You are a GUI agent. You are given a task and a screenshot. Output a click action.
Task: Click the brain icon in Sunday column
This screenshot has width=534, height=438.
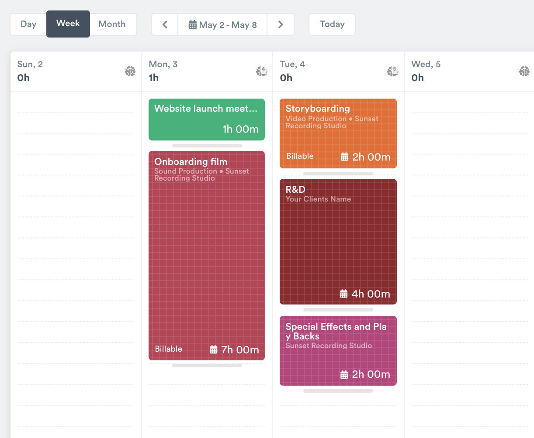tap(130, 72)
